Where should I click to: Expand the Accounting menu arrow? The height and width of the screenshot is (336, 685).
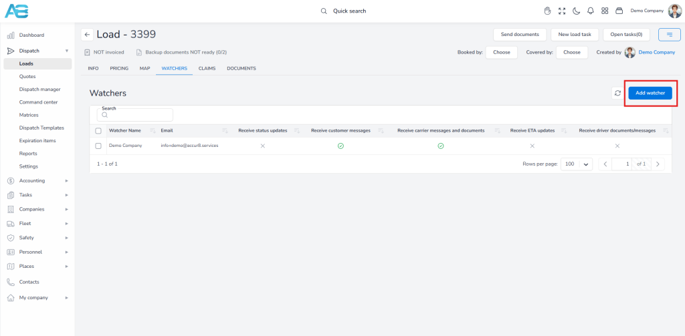(66, 180)
